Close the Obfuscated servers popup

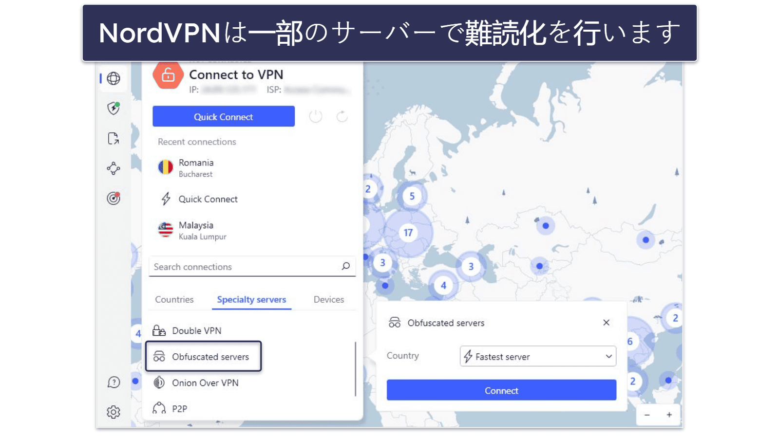pyautogui.click(x=606, y=323)
